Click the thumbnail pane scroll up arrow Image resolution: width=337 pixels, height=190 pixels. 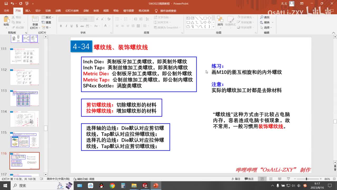tap(46, 37)
